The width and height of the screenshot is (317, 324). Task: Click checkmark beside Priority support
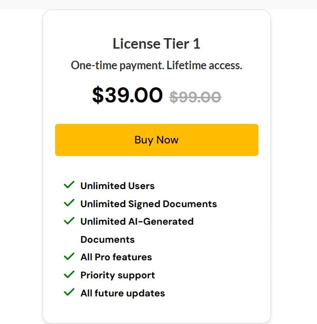(x=69, y=275)
